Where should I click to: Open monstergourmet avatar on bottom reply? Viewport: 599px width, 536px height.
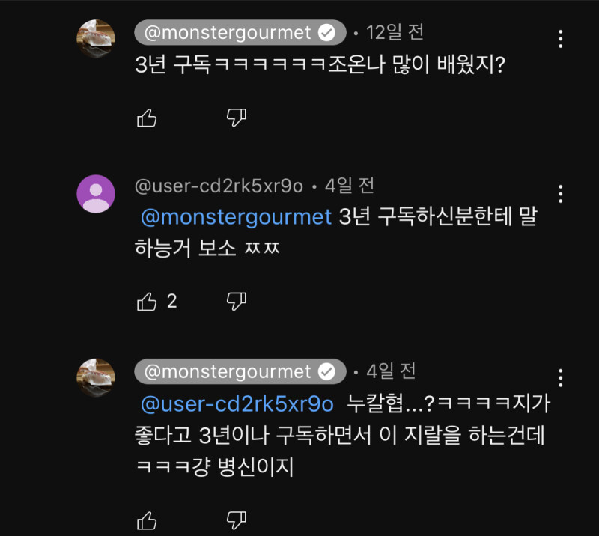pyautogui.click(x=96, y=377)
